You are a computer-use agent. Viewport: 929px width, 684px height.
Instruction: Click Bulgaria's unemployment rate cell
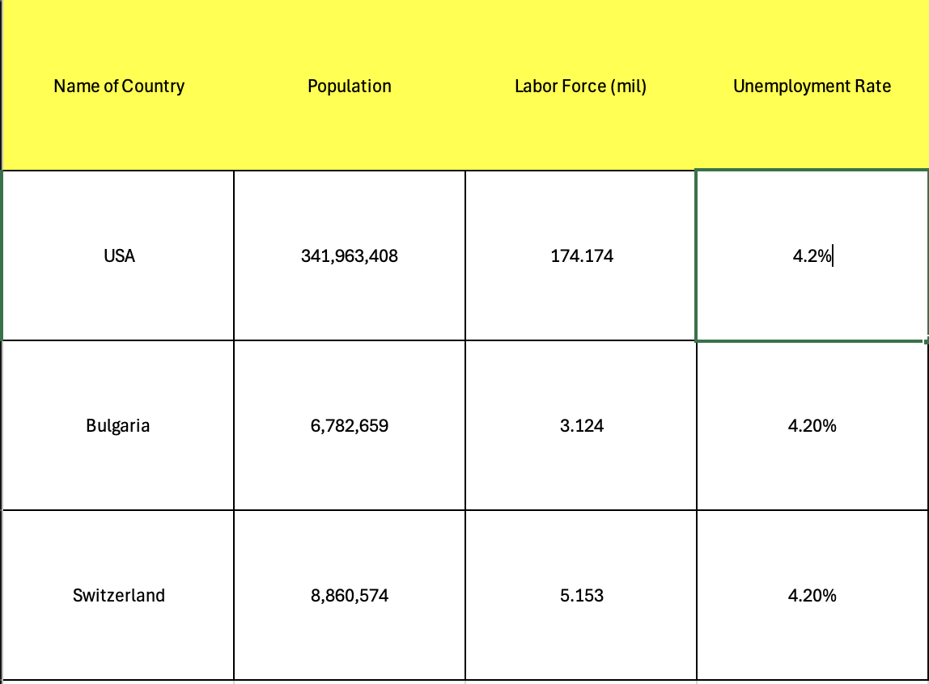812,426
